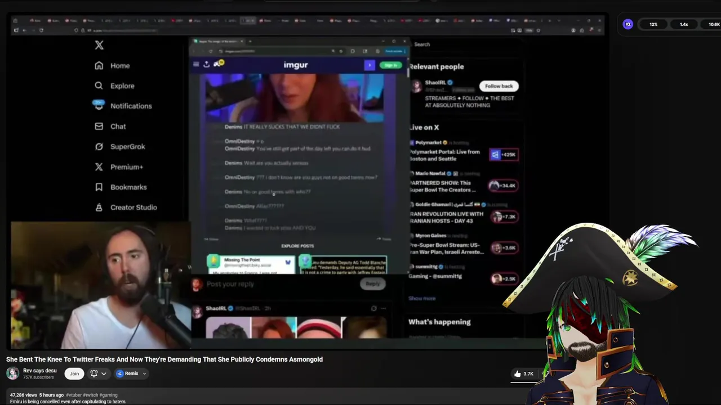The width and height of the screenshot is (721, 405).
Task: Open summit1g Gaming live stream
Action: 435,276
